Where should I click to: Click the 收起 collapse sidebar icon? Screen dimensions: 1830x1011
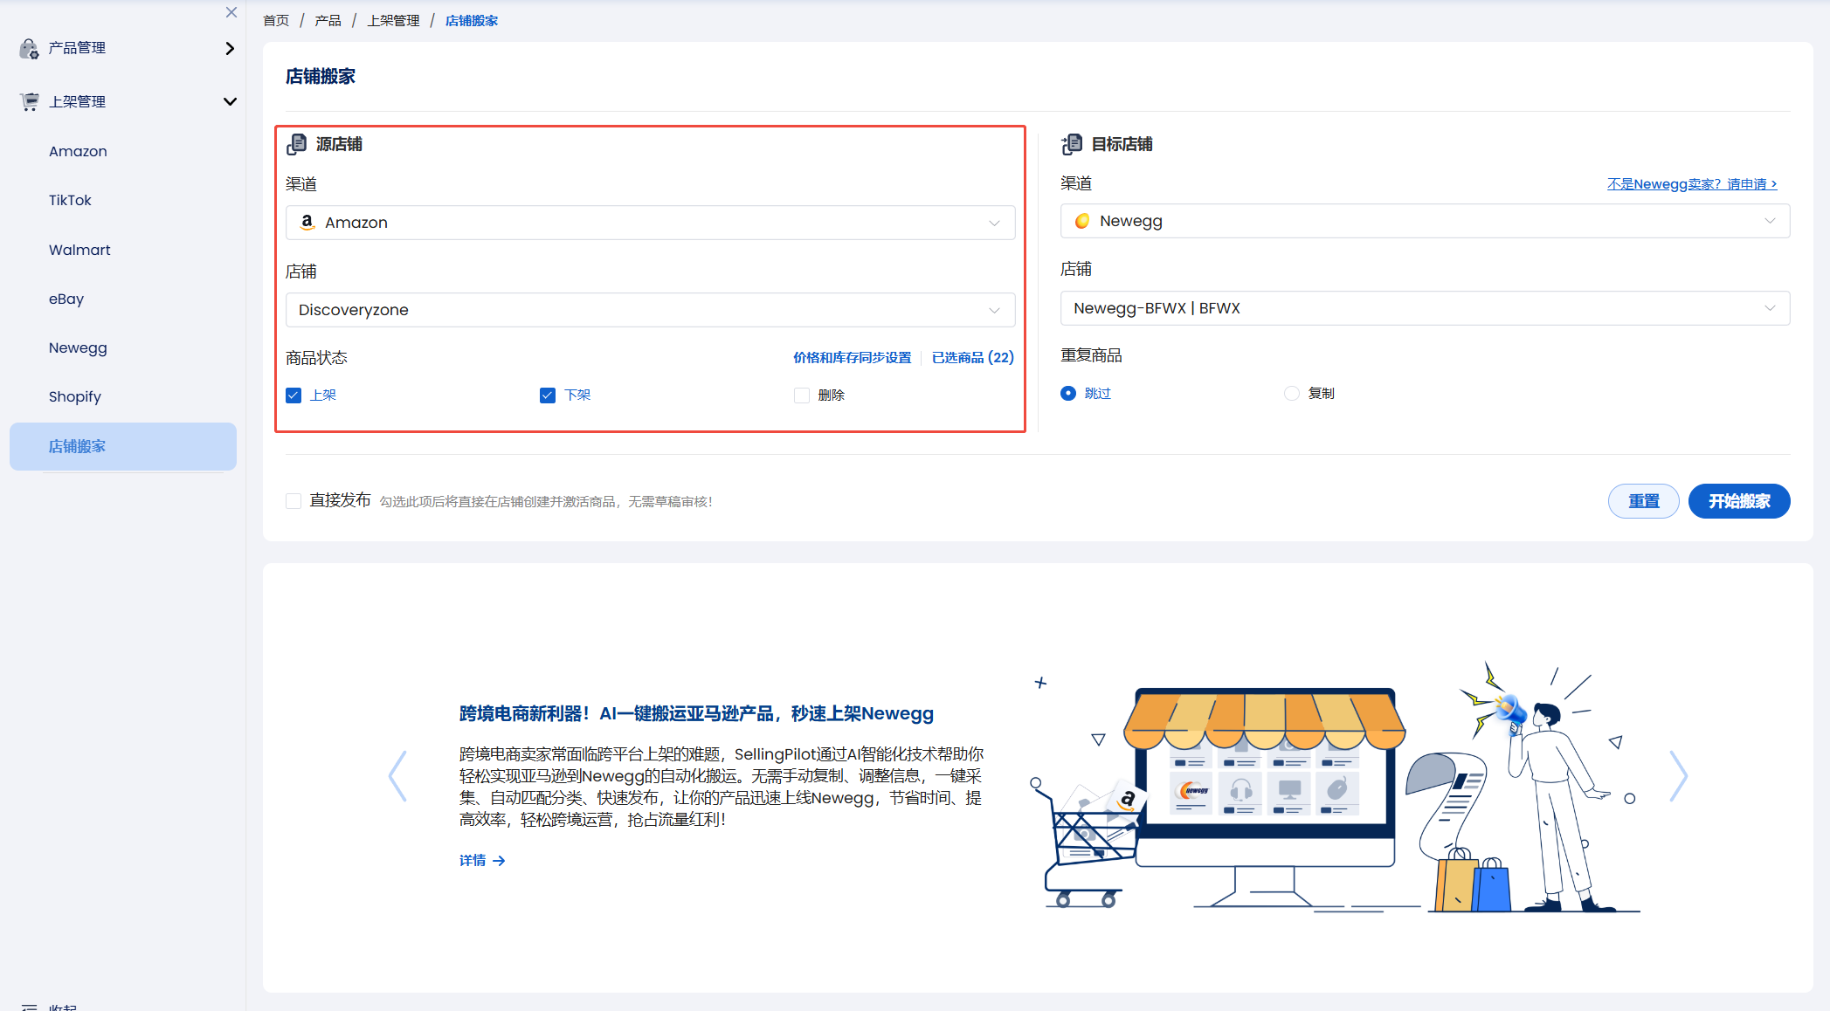(30, 1008)
